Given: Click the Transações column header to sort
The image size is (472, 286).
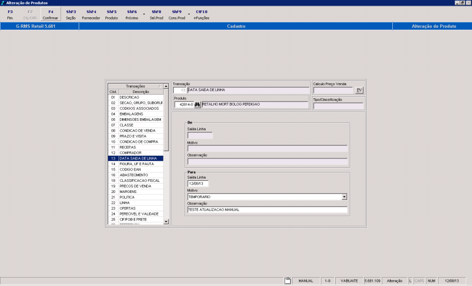Looking at the screenshot, I should pos(135,86).
